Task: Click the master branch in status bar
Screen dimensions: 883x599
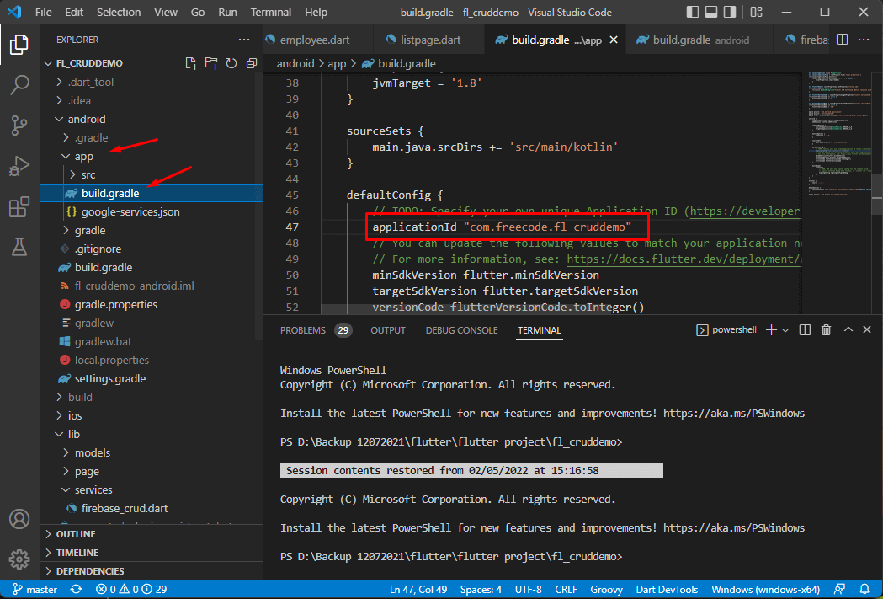Action: (35, 590)
